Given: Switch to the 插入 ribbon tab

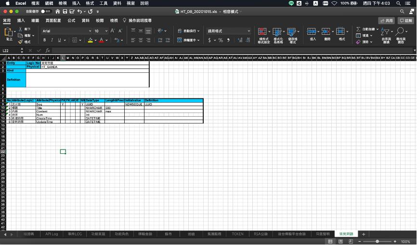Looking at the screenshot, I should click(x=21, y=21).
